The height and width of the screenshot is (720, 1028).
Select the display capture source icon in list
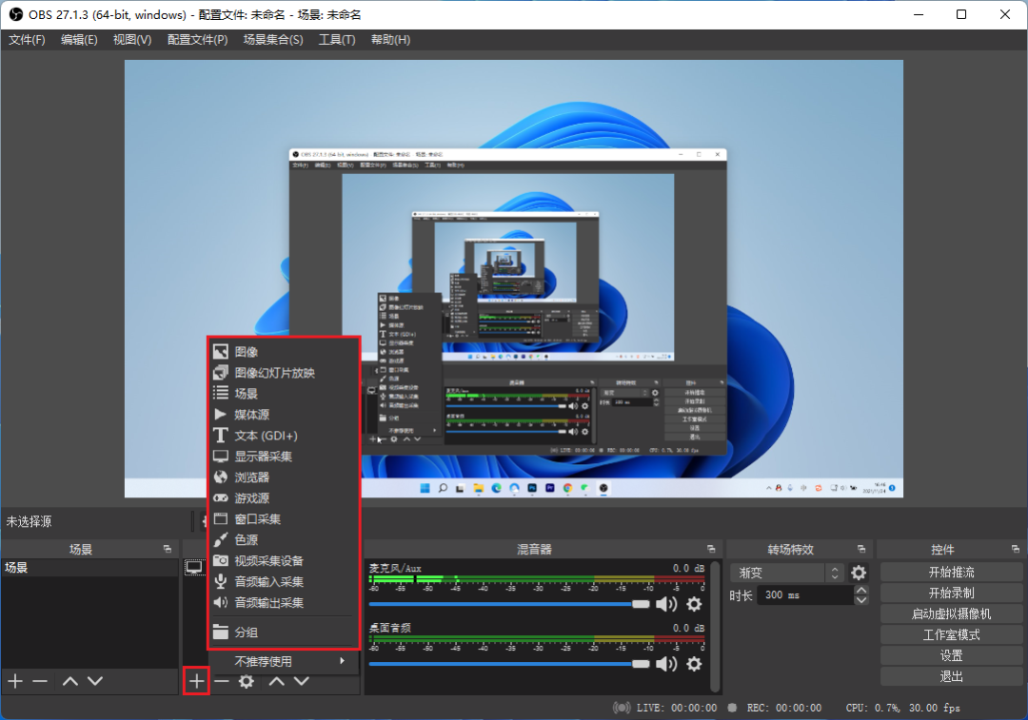point(195,568)
